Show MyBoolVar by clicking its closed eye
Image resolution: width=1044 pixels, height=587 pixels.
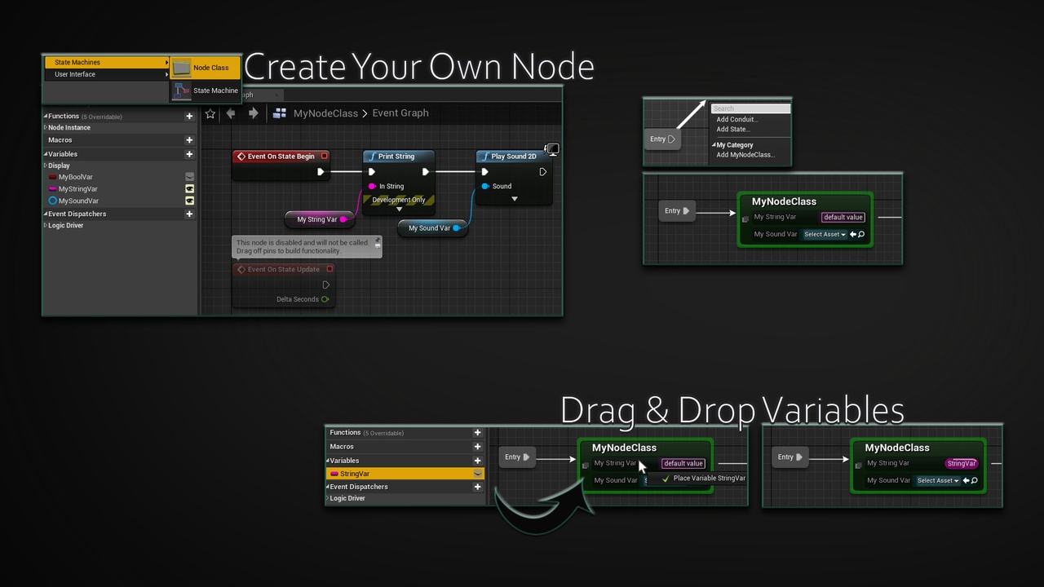tap(189, 176)
